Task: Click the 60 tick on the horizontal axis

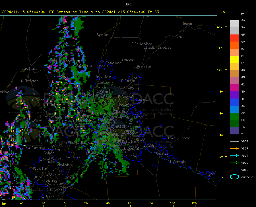Action: pyautogui.click(x=129, y=203)
